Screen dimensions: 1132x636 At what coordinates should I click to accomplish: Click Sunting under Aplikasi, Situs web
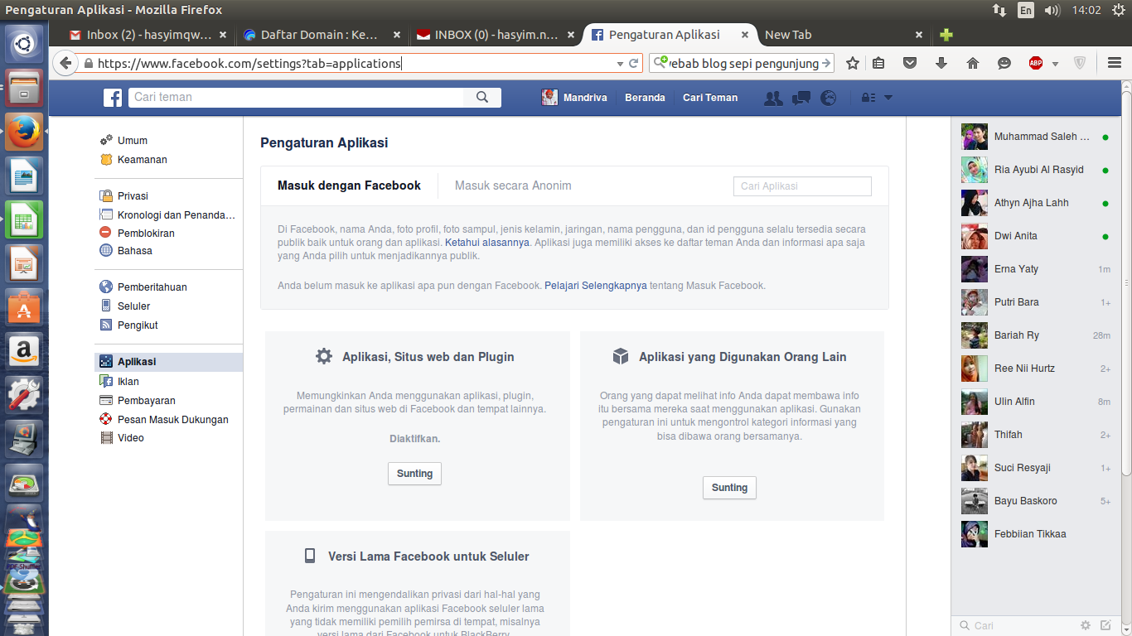(414, 474)
